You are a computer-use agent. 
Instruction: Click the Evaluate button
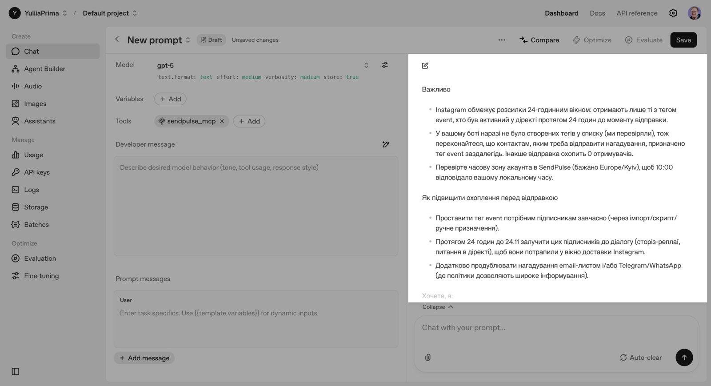tap(643, 40)
